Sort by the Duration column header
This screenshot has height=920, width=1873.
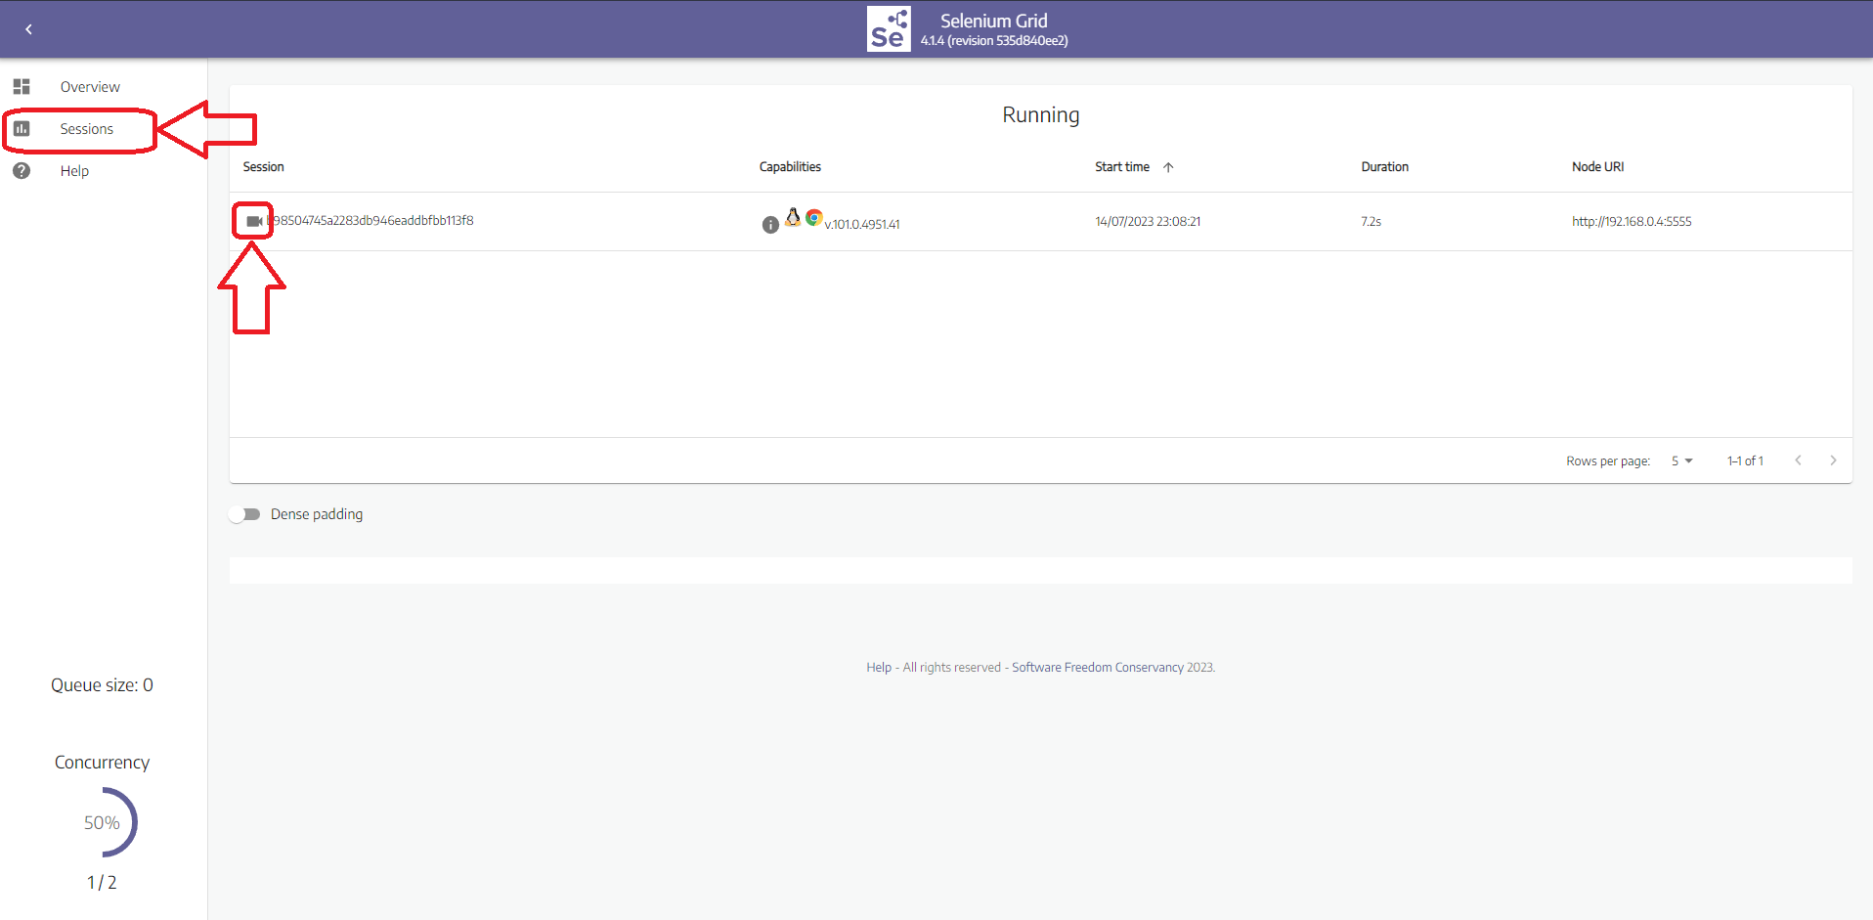1385,167
